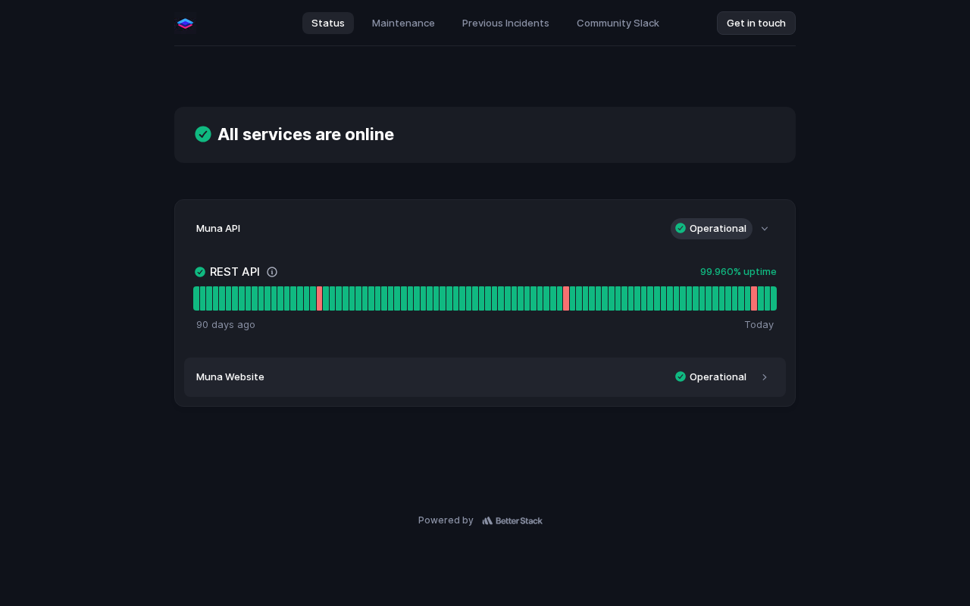Go to Previous Incidents
This screenshot has width=970, height=606.
point(505,23)
